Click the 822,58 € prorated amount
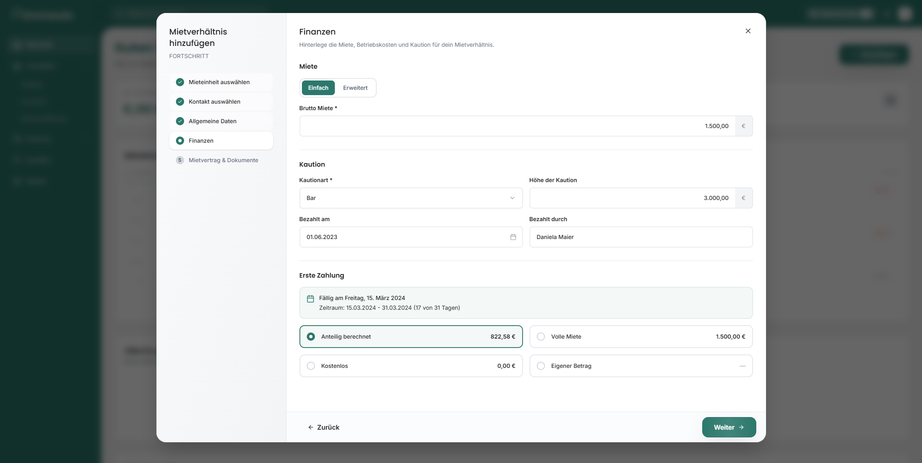The width and height of the screenshot is (922, 463). pyautogui.click(x=503, y=337)
